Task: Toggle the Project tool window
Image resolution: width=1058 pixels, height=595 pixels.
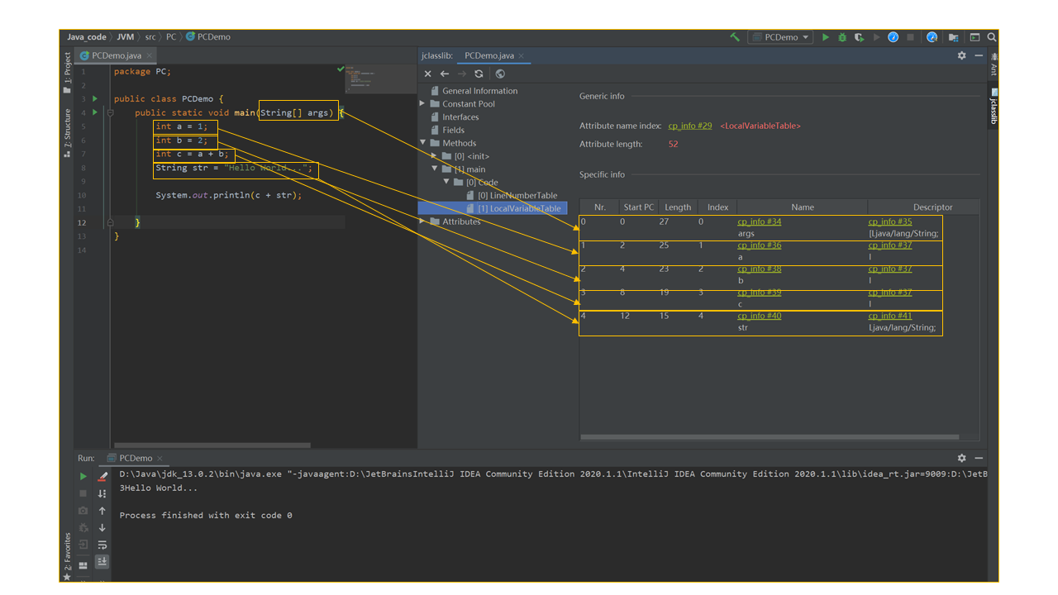Action: click(x=67, y=71)
